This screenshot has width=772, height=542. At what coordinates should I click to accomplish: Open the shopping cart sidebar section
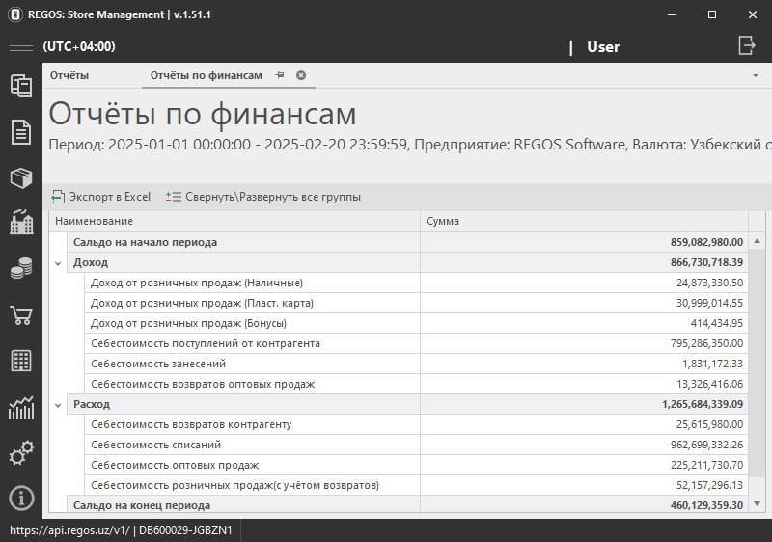tap(21, 315)
